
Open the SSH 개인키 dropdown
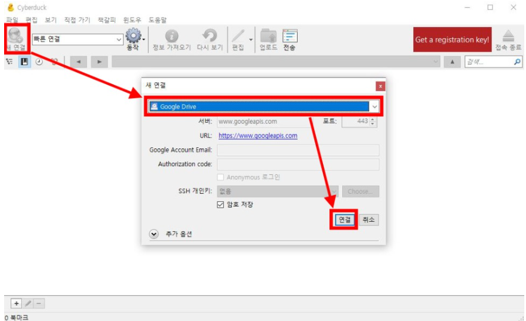tap(278, 191)
